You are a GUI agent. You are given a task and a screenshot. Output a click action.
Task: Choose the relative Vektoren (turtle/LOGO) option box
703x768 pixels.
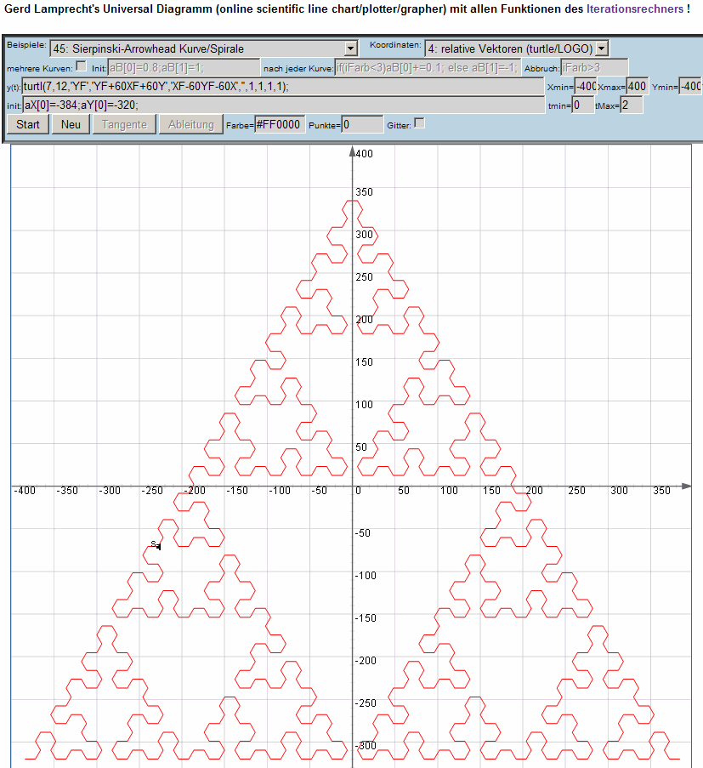coord(517,48)
